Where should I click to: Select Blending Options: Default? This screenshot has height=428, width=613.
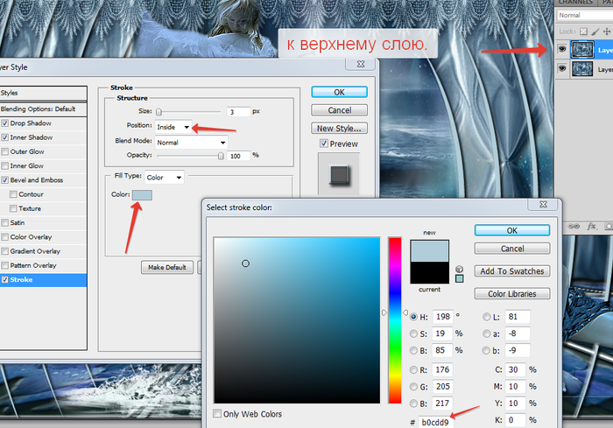[43, 109]
